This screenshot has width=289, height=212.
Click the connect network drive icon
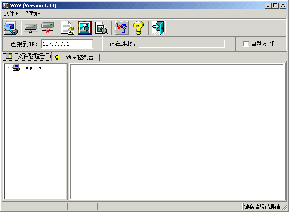tap(31, 28)
